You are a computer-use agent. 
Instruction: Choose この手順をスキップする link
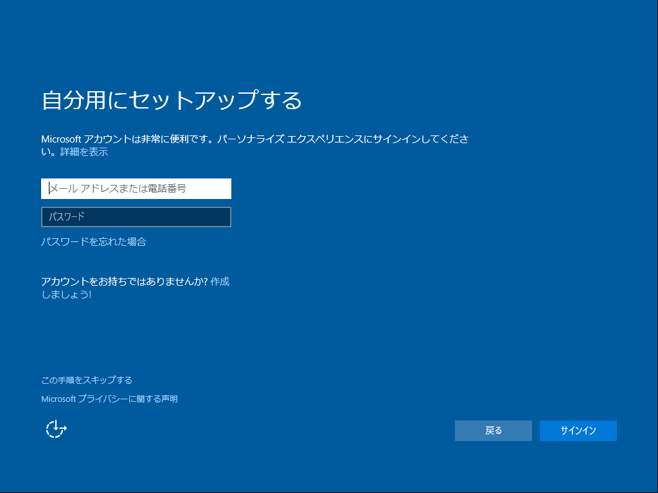click(x=87, y=380)
